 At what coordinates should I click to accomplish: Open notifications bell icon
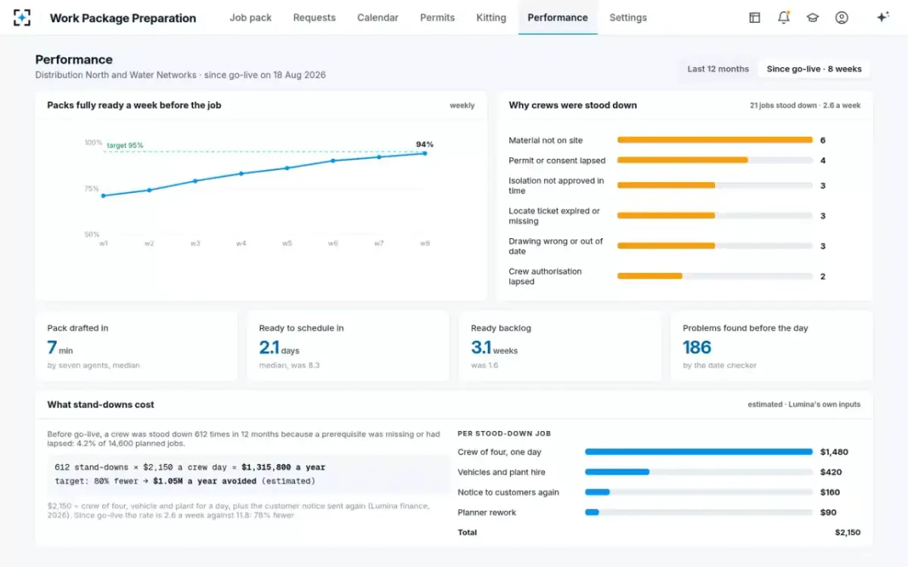784,17
